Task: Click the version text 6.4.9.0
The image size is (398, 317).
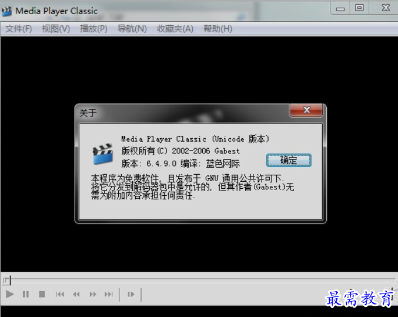Action: 162,163
